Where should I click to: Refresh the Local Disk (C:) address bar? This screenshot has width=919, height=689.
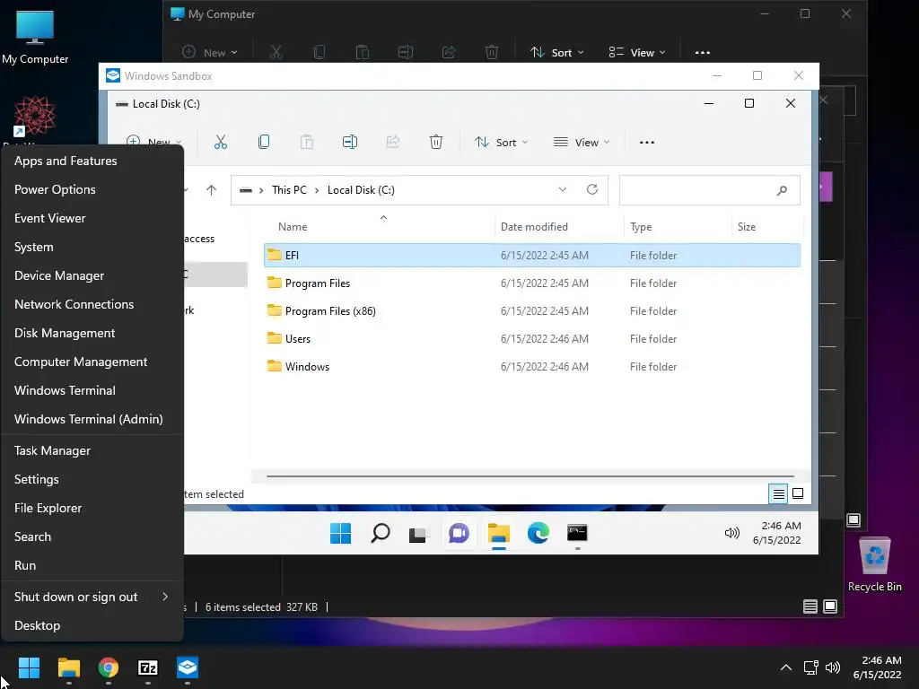[592, 189]
